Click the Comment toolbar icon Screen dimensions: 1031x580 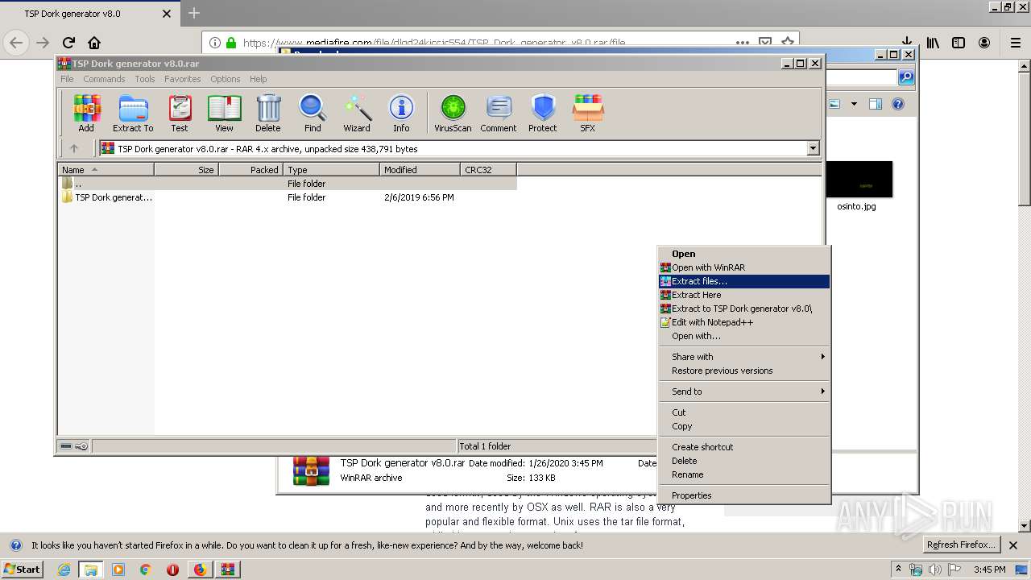pyautogui.click(x=499, y=114)
